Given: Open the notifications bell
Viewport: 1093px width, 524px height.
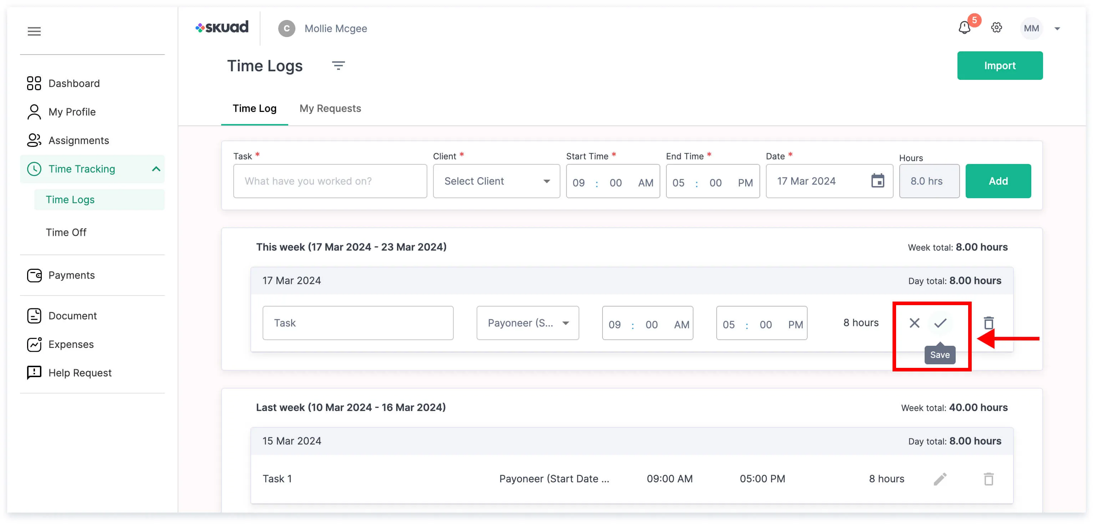Looking at the screenshot, I should point(965,28).
